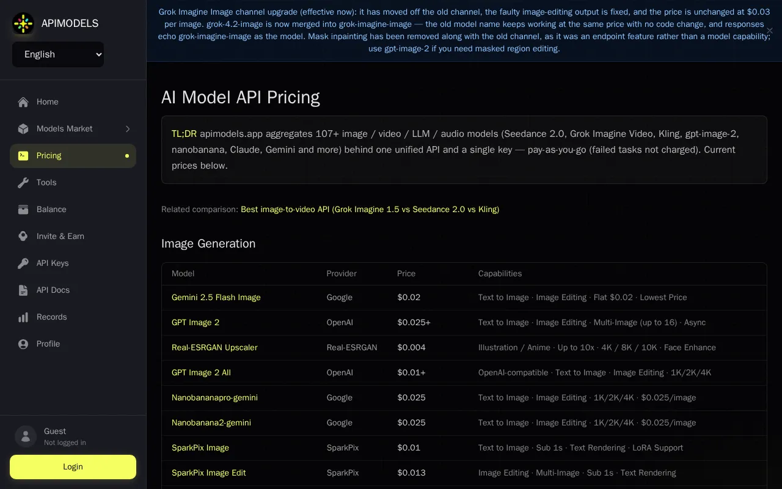Click 'Illustration / Anime' capabilities text
This screenshot has width=782, height=489.
click(x=514, y=348)
